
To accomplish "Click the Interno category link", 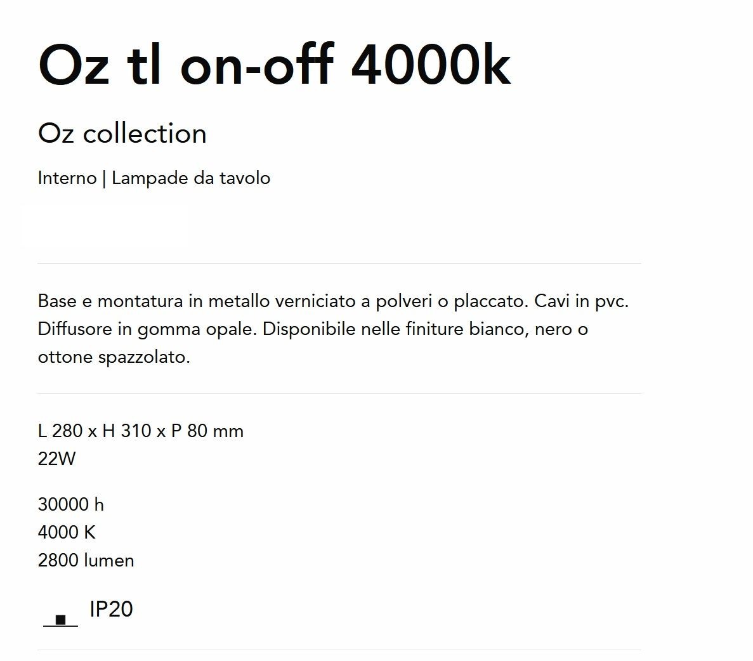I will (x=67, y=178).
